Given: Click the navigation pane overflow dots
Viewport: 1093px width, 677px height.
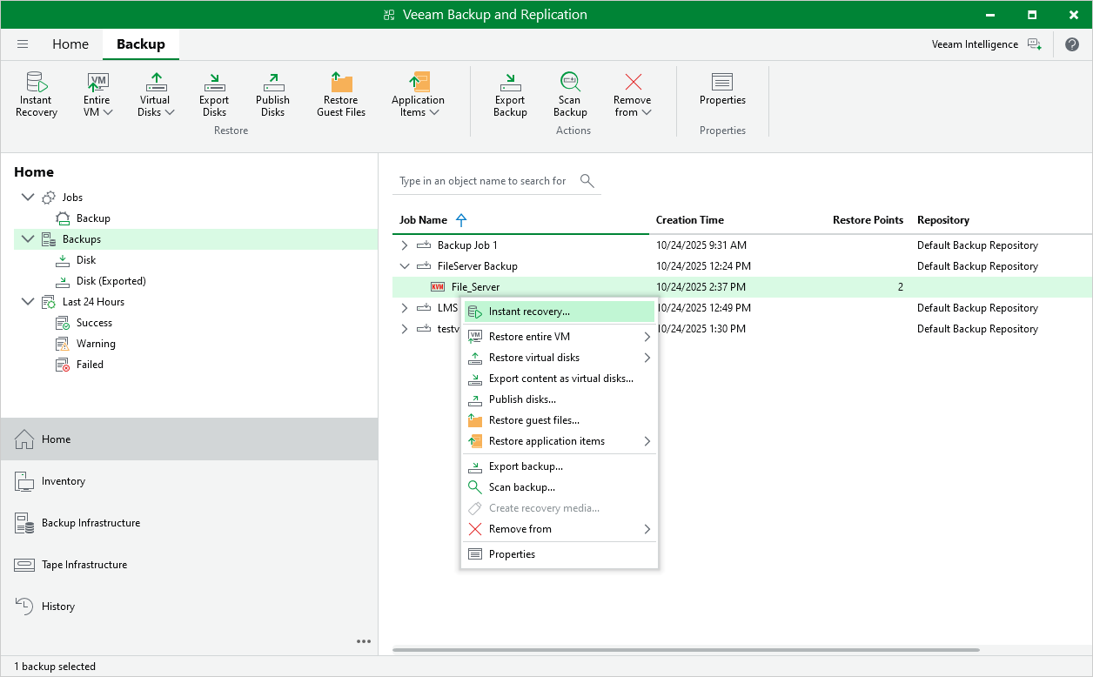Looking at the screenshot, I should [364, 642].
